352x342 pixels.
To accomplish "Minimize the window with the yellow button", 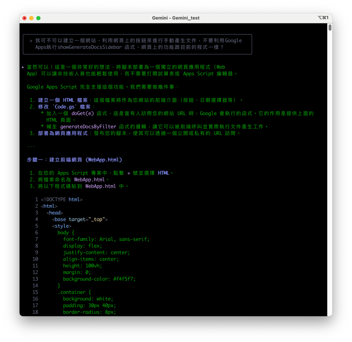I will pos(31,18).
